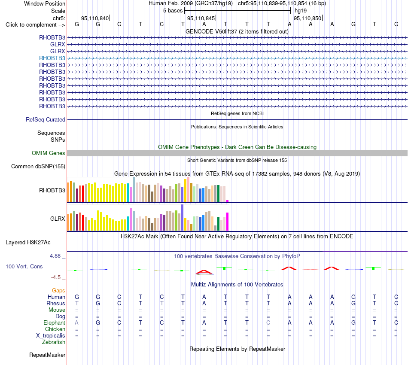This screenshot has width=408, height=365.
Task: Select the Zebrafish alignment row label
Action: click(54, 342)
